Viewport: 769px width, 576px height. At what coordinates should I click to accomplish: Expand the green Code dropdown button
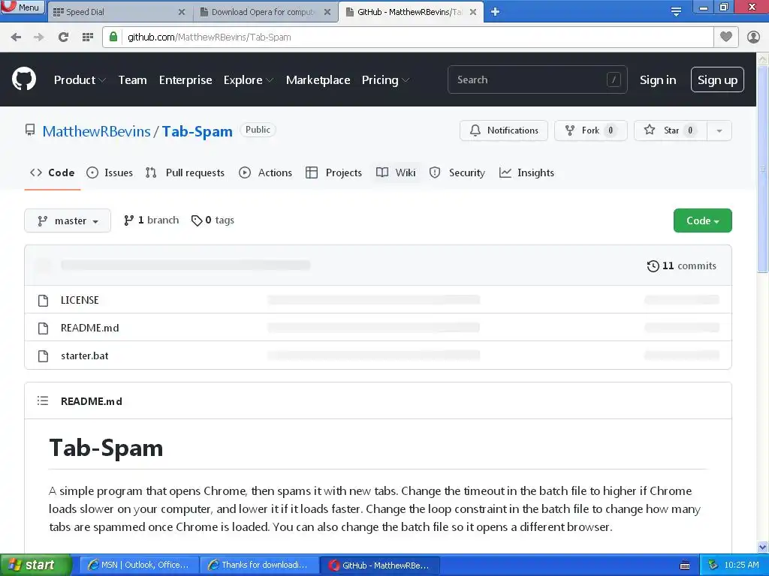702,220
